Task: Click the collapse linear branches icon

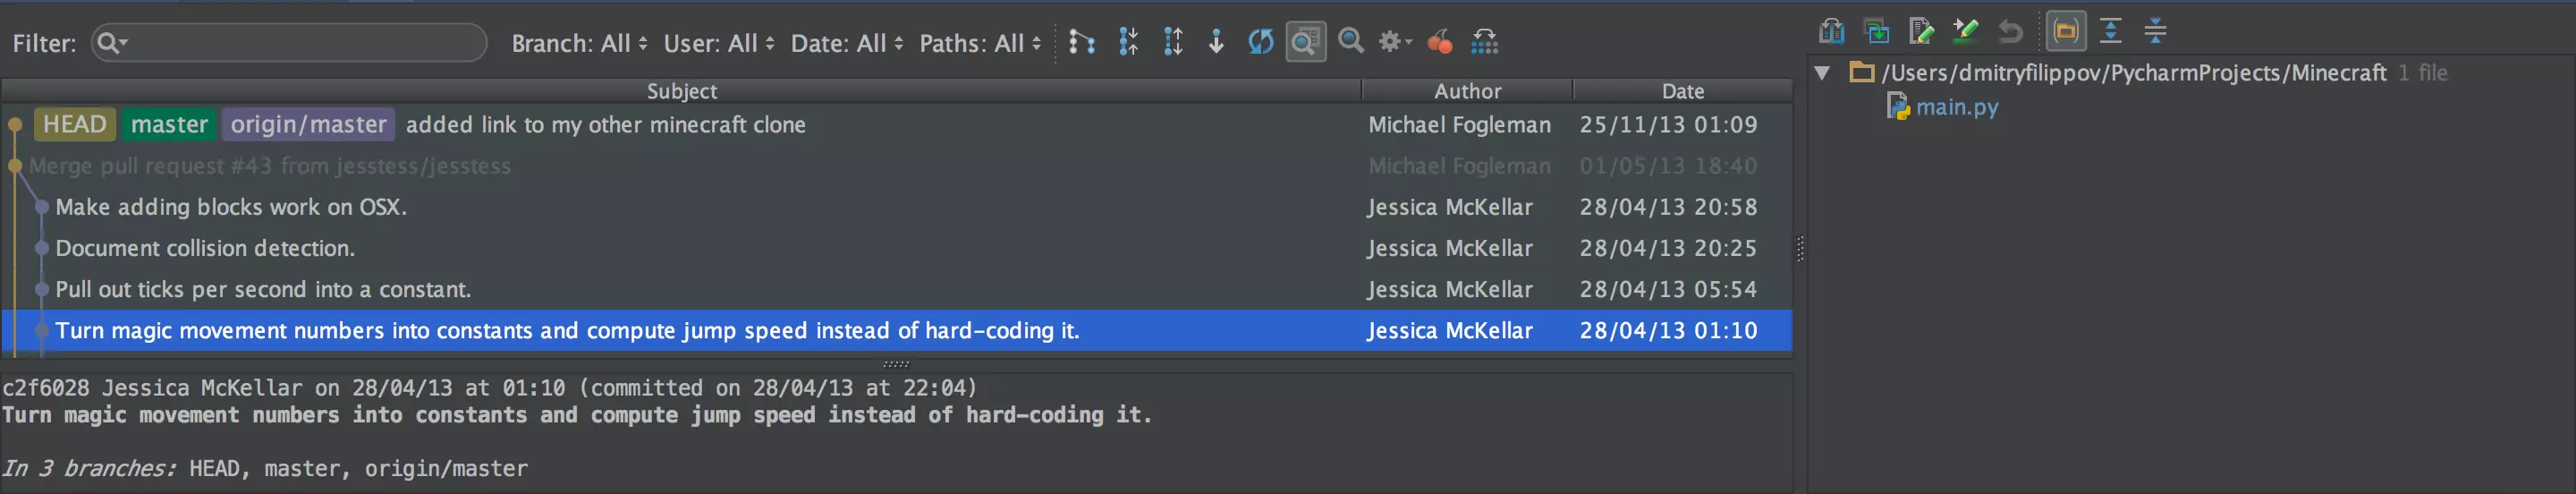Action: pyautogui.click(x=1128, y=41)
